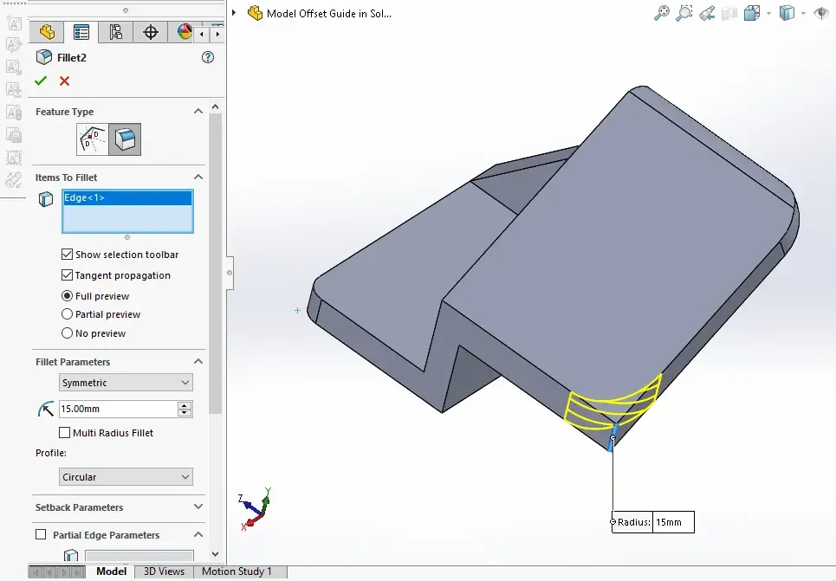Select the FilletXpert feature type button

click(93, 139)
